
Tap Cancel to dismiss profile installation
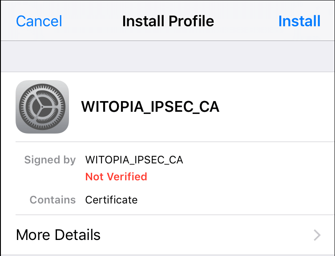pos(39,21)
